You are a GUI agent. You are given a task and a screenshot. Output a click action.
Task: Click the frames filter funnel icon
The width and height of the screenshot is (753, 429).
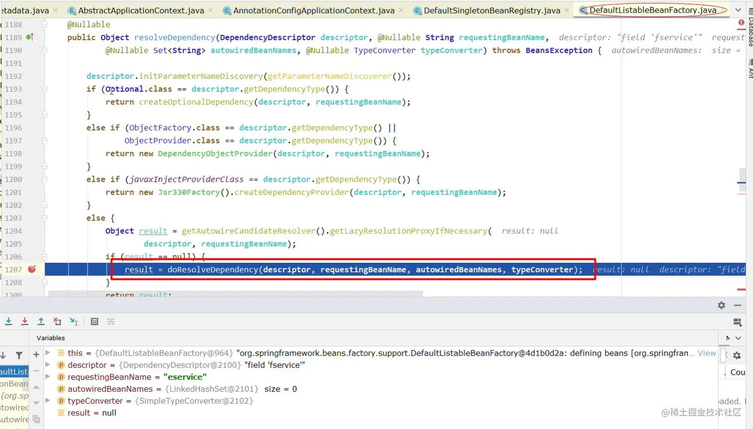tap(19, 355)
